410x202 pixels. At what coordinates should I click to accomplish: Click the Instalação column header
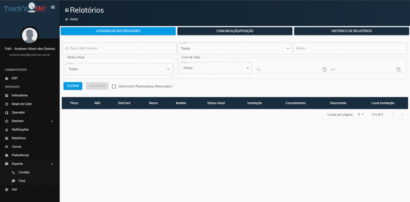coord(255,103)
